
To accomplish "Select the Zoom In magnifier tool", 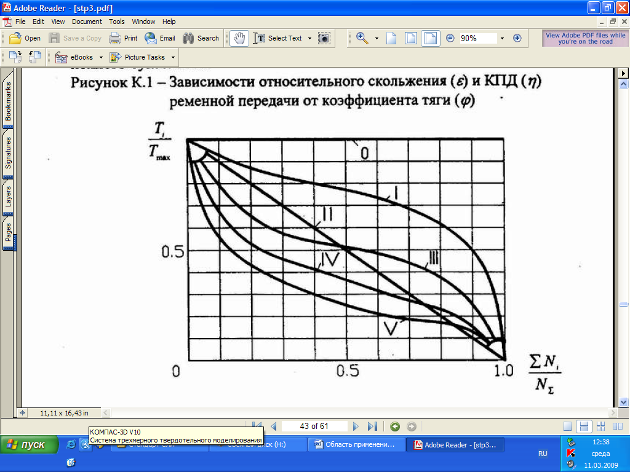I will tap(362, 38).
